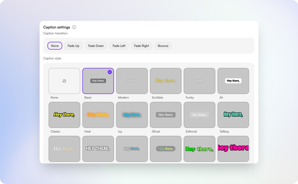Click the checkmark on the Basic style
The height and width of the screenshot is (184, 298).
click(x=109, y=71)
